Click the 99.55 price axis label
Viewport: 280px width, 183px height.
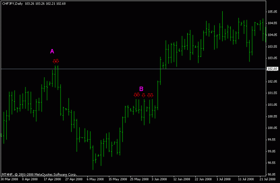pos(272,140)
